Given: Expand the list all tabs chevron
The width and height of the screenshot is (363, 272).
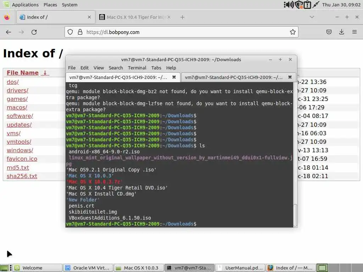Looking at the screenshot, I should [x=312, y=17].
